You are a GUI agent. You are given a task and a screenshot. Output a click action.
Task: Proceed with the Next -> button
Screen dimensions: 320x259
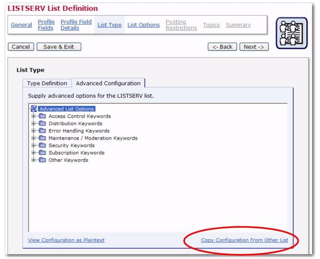[x=254, y=47]
